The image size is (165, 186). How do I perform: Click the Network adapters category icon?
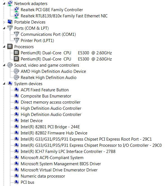[10, 3]
